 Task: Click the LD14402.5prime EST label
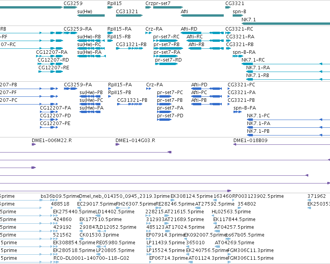pyautogui.click(x=115, y=212)
